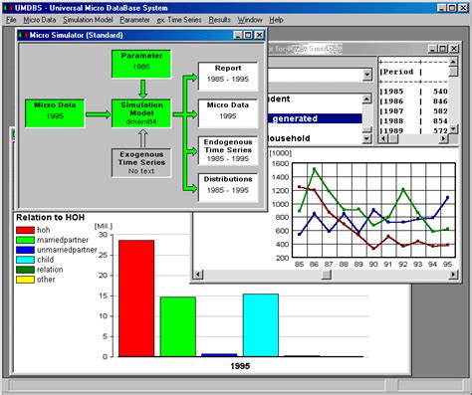Click the down arrow beside the Household list
This screenshot has width=472, height=395.
[x=366, y=138]
